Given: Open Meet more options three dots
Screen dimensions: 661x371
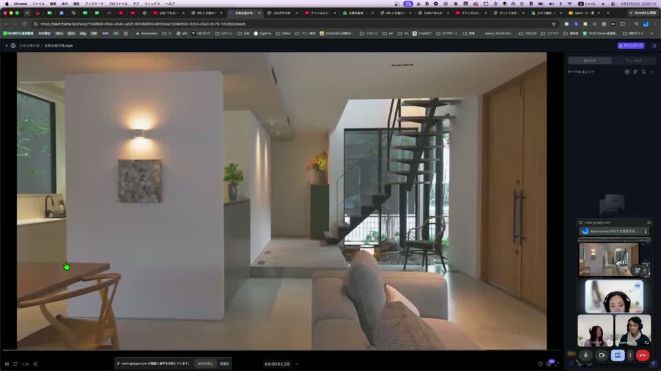Looking at the screenshot, I should [630, 355].
